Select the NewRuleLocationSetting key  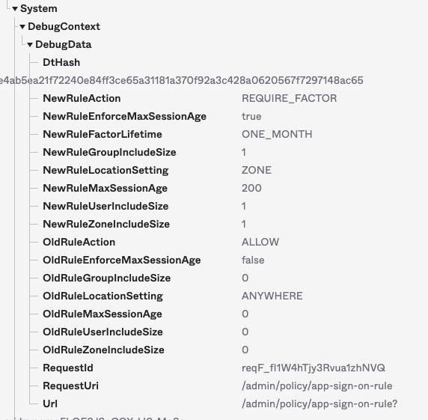pos(106,171)
